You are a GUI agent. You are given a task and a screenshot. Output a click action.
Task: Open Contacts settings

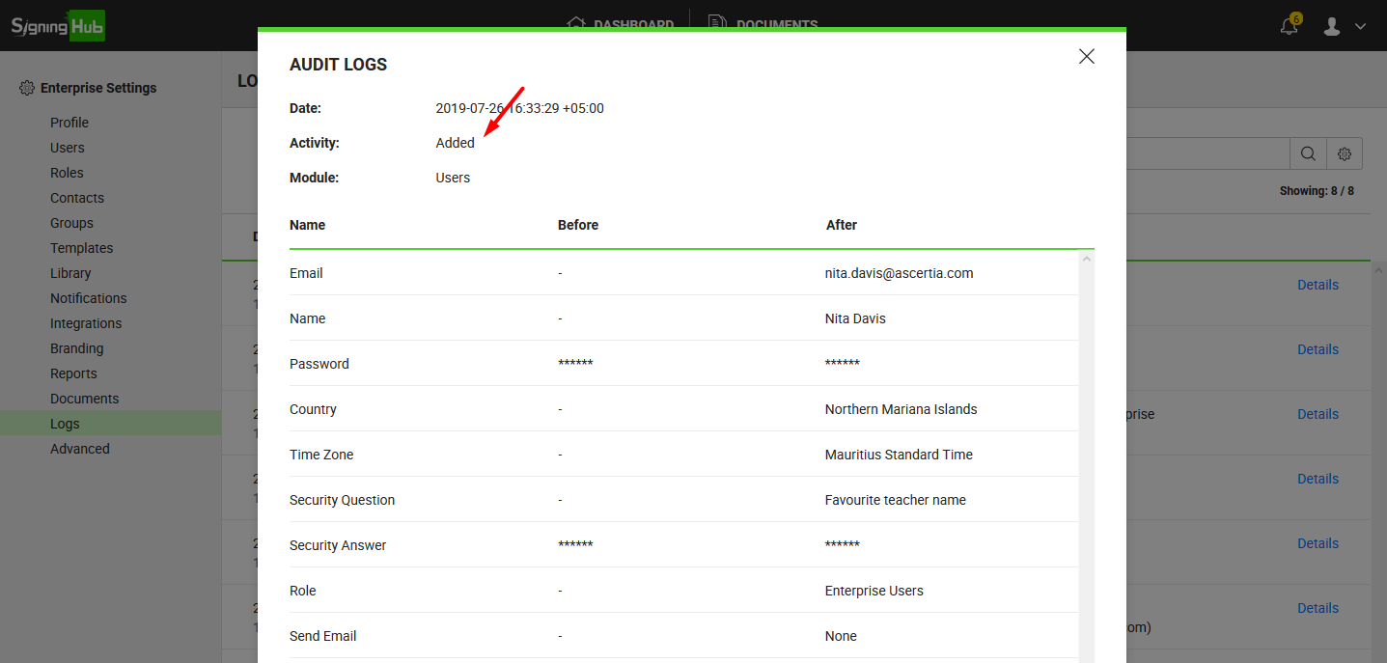pyautogui.click(x=77, y=198)
